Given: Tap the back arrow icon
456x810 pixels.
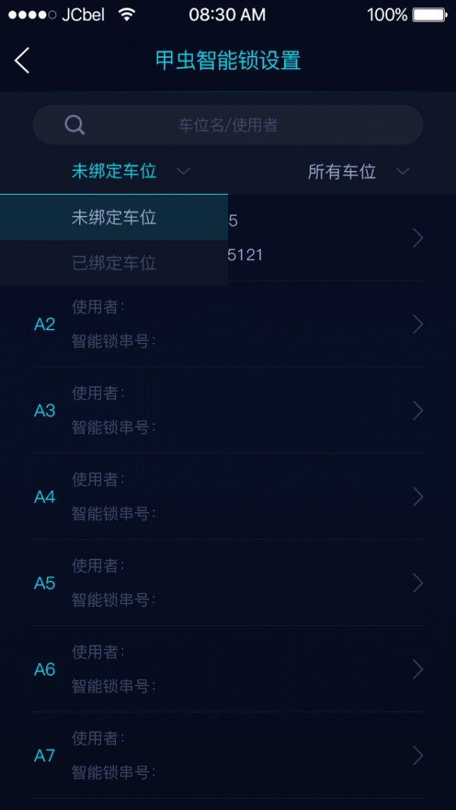Looking at the screenshot, I should coord(22,60).
